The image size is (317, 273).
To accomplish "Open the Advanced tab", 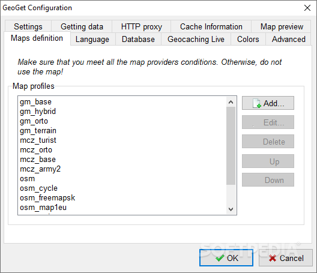I will (289, 39).
